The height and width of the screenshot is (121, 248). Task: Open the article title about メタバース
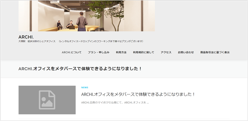(x=138, y=95)
